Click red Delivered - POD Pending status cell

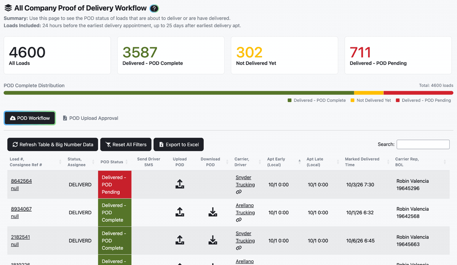[x=115, y=185]
